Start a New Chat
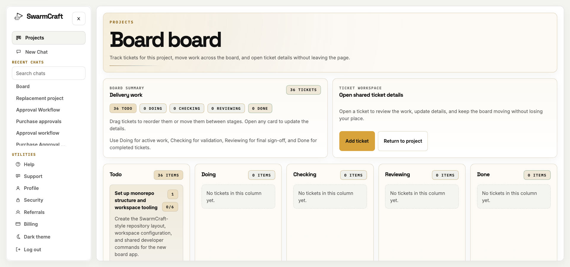 [49, 52]
